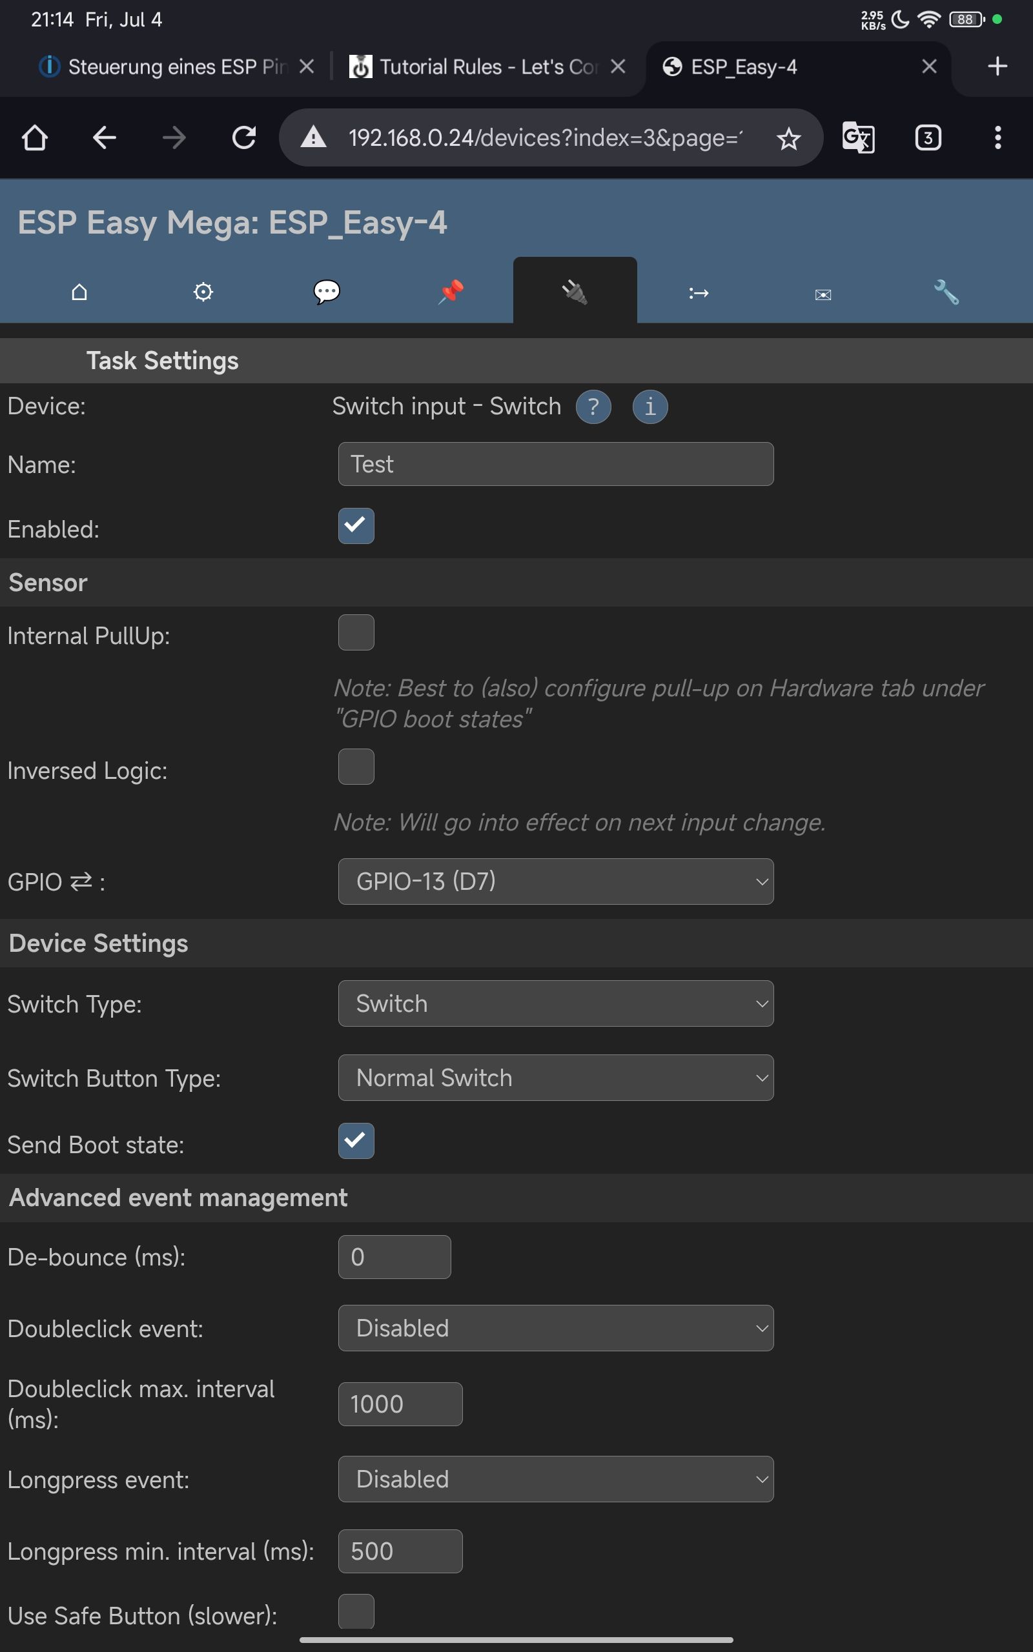Viewport: 1033px width, 1652px height.
Task: Go back with the browser back arrow
Action: (104, 138)
